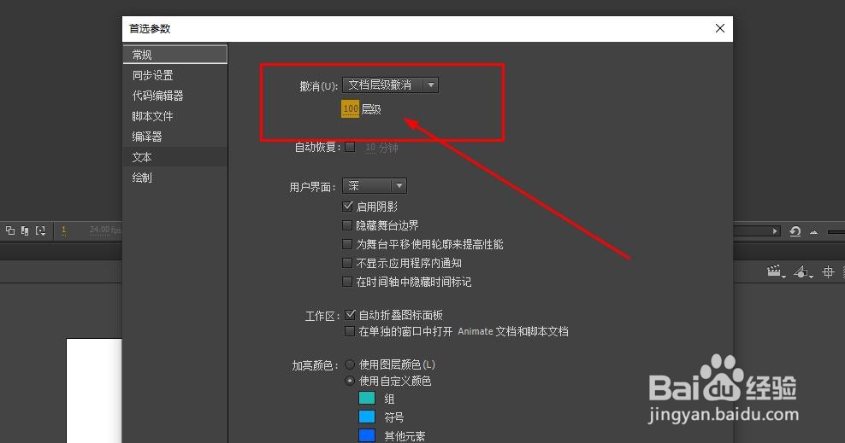Open the edit symbols icon menu
The image size is (845, 443).
point(803,272)
